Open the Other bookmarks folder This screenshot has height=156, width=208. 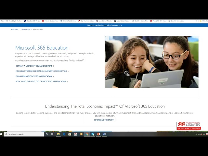click(x=204, y=21)
